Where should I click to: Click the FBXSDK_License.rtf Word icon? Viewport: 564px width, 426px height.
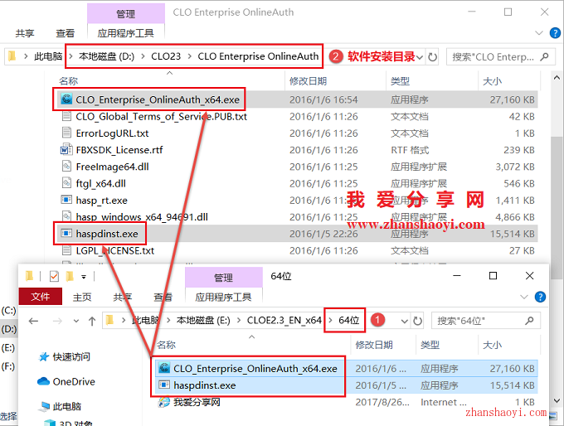click(66, 149)
